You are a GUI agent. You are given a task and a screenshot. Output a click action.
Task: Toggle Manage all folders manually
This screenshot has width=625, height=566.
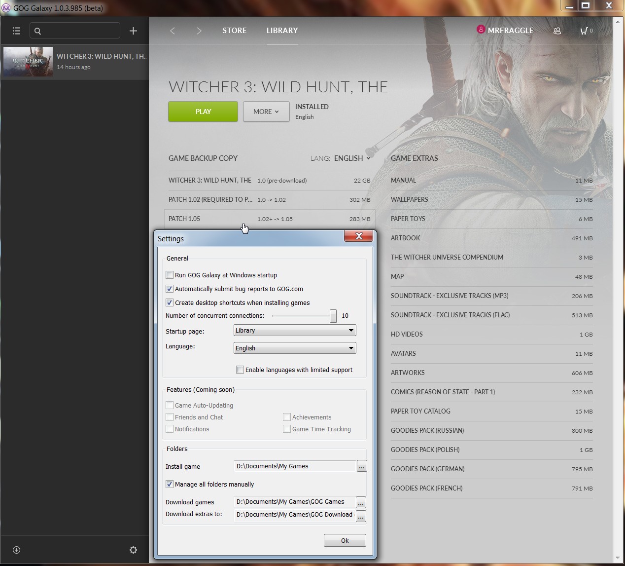(170, 484)
